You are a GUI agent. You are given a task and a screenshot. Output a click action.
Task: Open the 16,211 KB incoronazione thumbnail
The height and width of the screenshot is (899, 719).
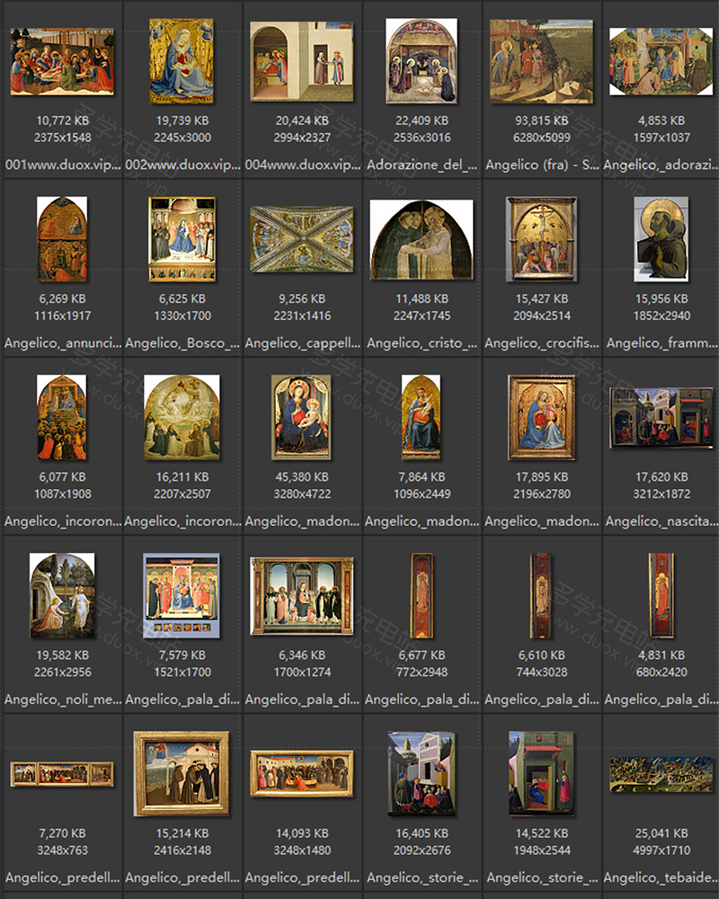[x=181, y=417]
